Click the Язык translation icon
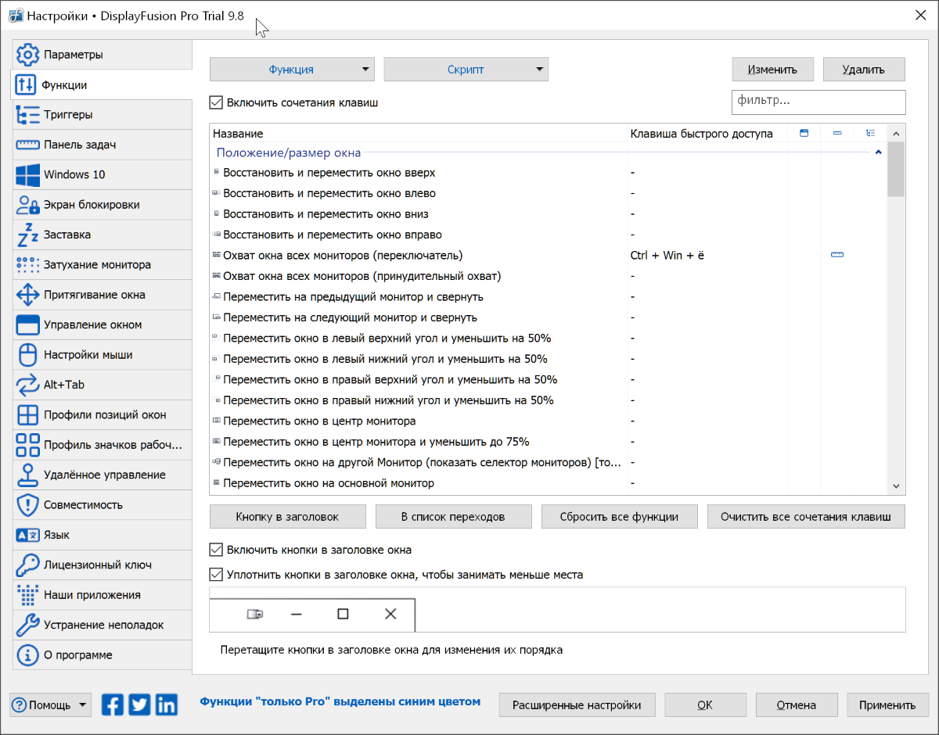Screen dimensions: 939x735 click(x=27, y=535)
